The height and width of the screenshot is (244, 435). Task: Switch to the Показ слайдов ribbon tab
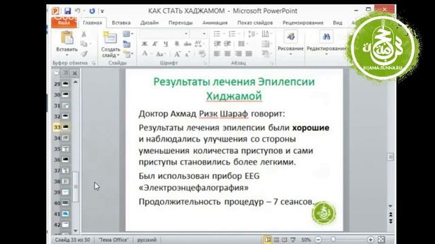[x=255, y=22]
